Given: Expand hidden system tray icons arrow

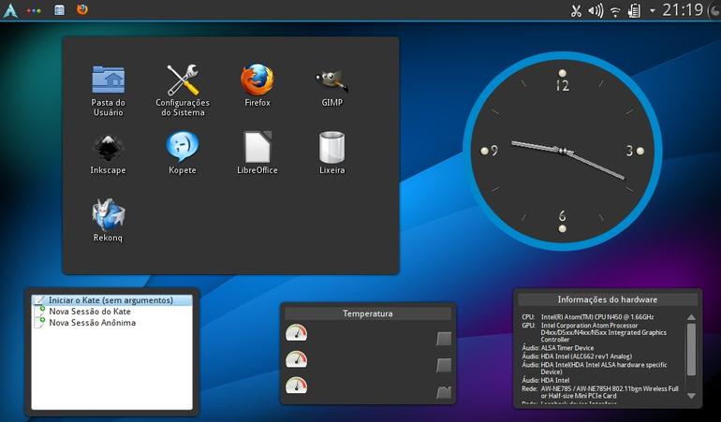Looking at the screenshot, I should [652, 10].
